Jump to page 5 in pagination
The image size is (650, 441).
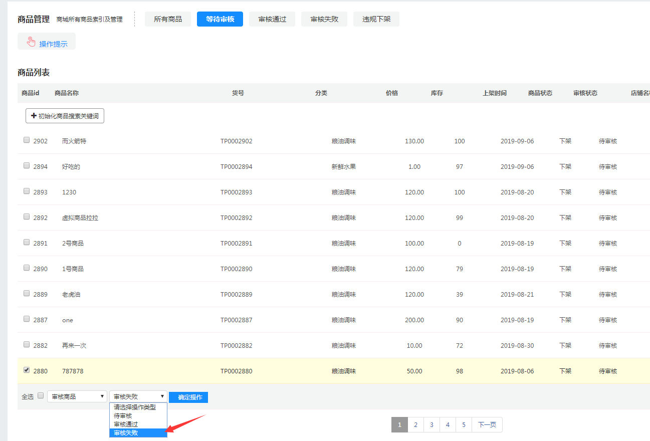pos(464,425)
